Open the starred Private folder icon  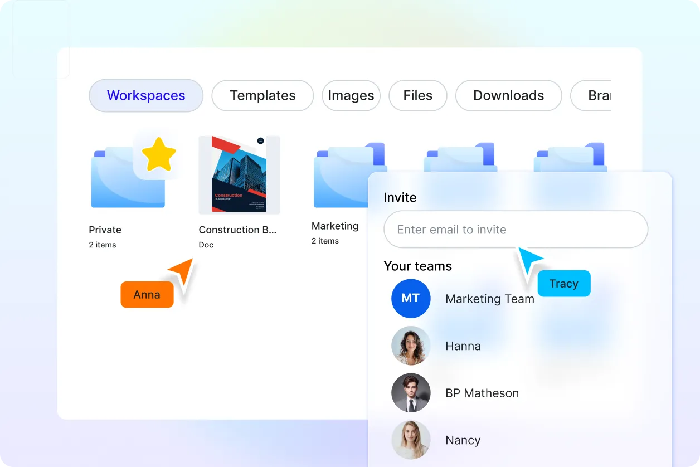[128, 177]
